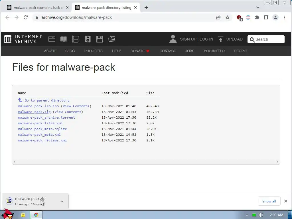Open Chrome profile avatar

click(x=275, y=17)
